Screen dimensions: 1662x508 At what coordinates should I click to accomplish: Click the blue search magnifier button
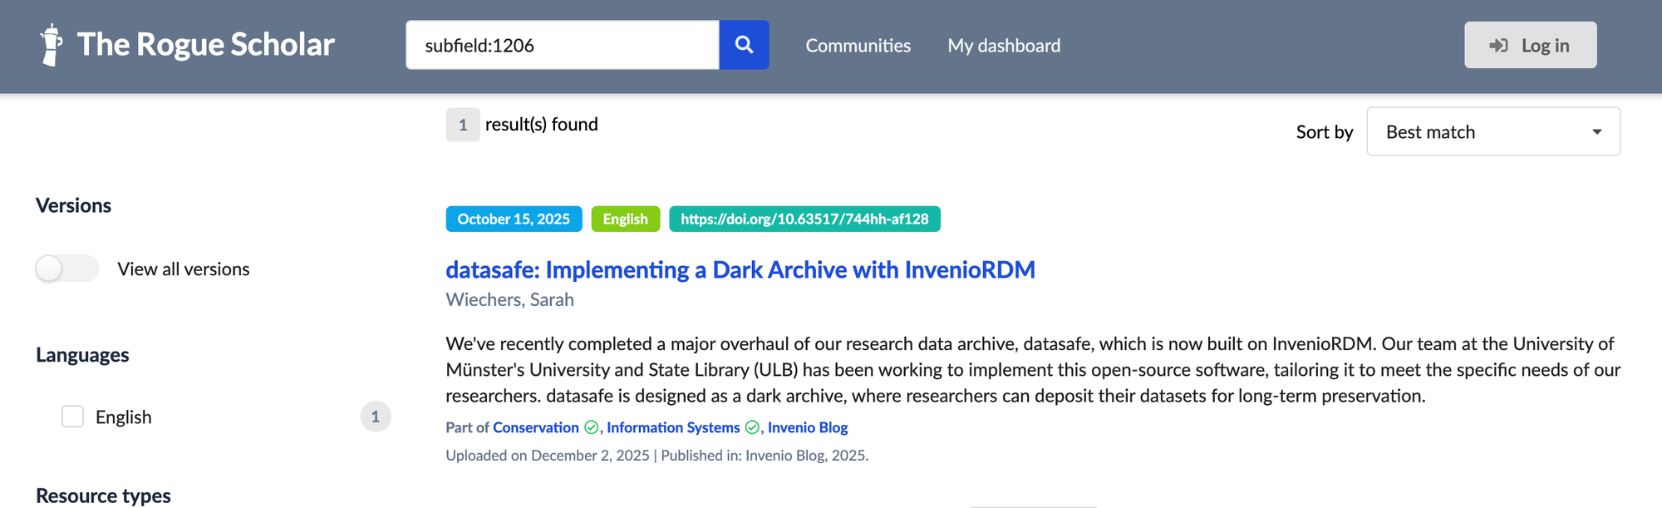coord(744,45)
